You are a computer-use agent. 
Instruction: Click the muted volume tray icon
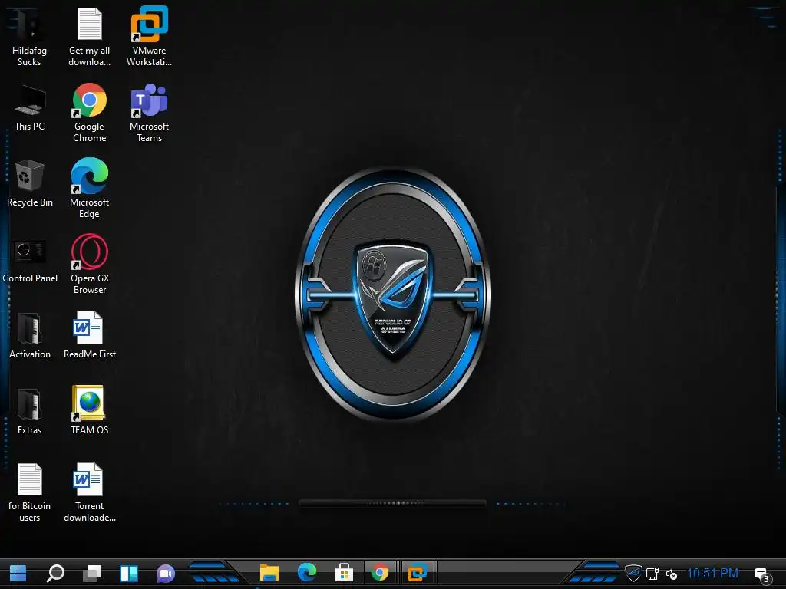click(x=671, y=574)
